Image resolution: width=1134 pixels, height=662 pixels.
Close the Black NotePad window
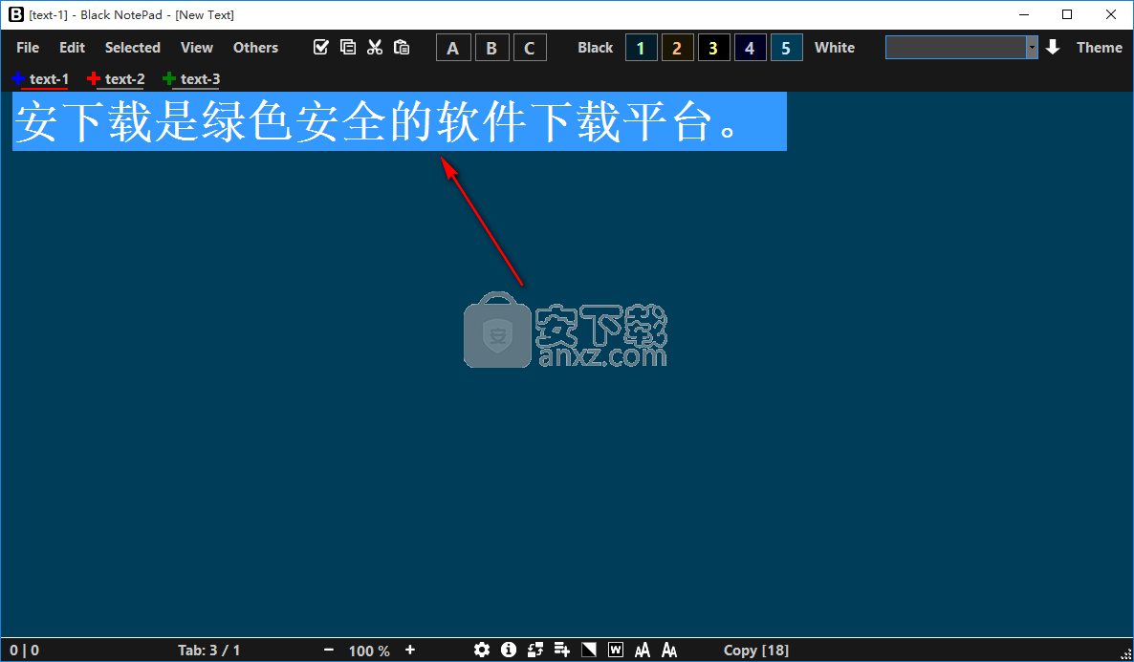(x=1111, y=14)
